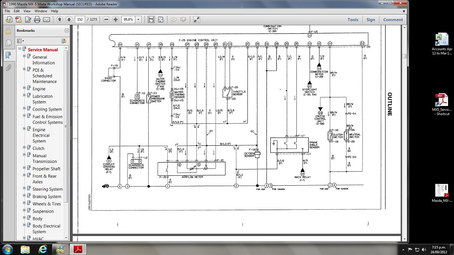This screenshot has width=454, height=255.
Task: Open the Tools pane
Action: 353,20
